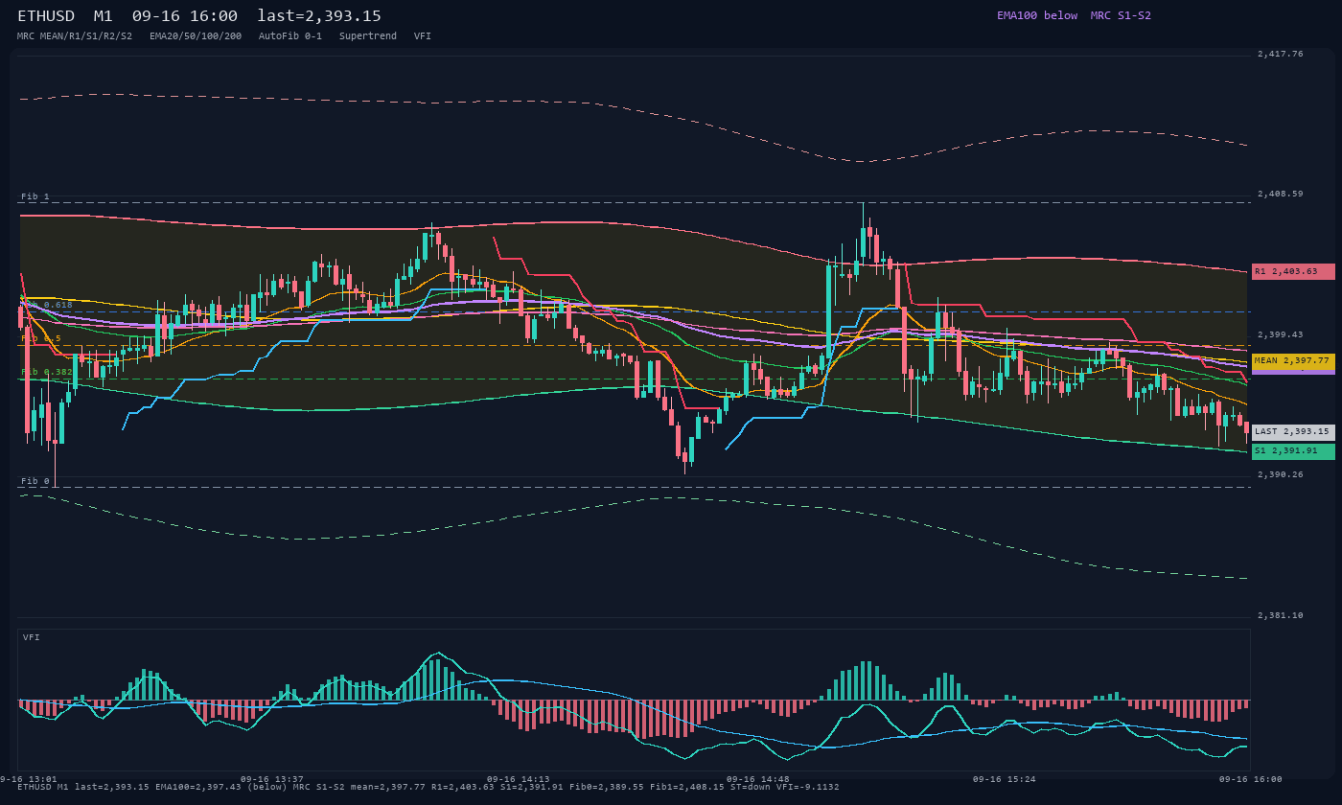Image resolution: width=1342 pixels, height=805 pixels.
Task: Click the 'Fib 0.382' level label
Action: [47, 372]
